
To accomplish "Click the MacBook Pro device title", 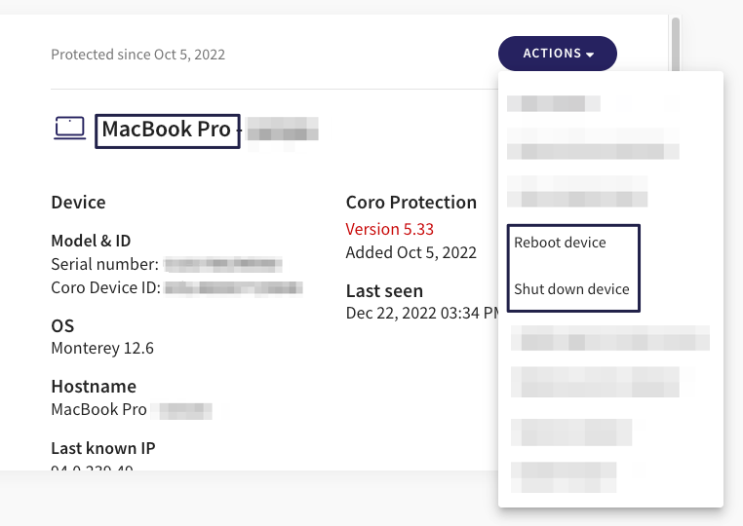I will tap(167, 129).
